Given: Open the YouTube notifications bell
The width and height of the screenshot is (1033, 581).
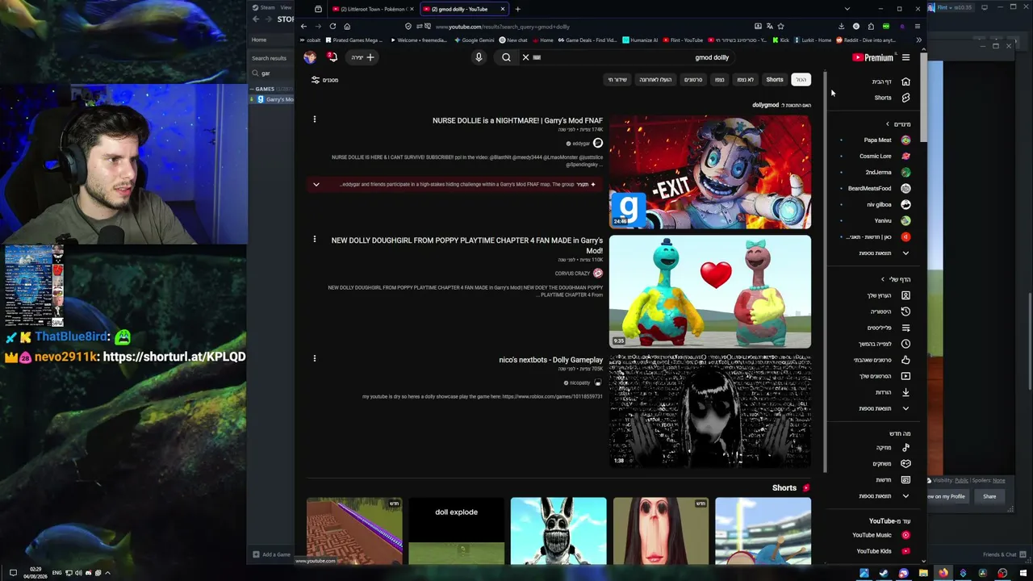Looking at the screenshot, I should click(332, 57).
